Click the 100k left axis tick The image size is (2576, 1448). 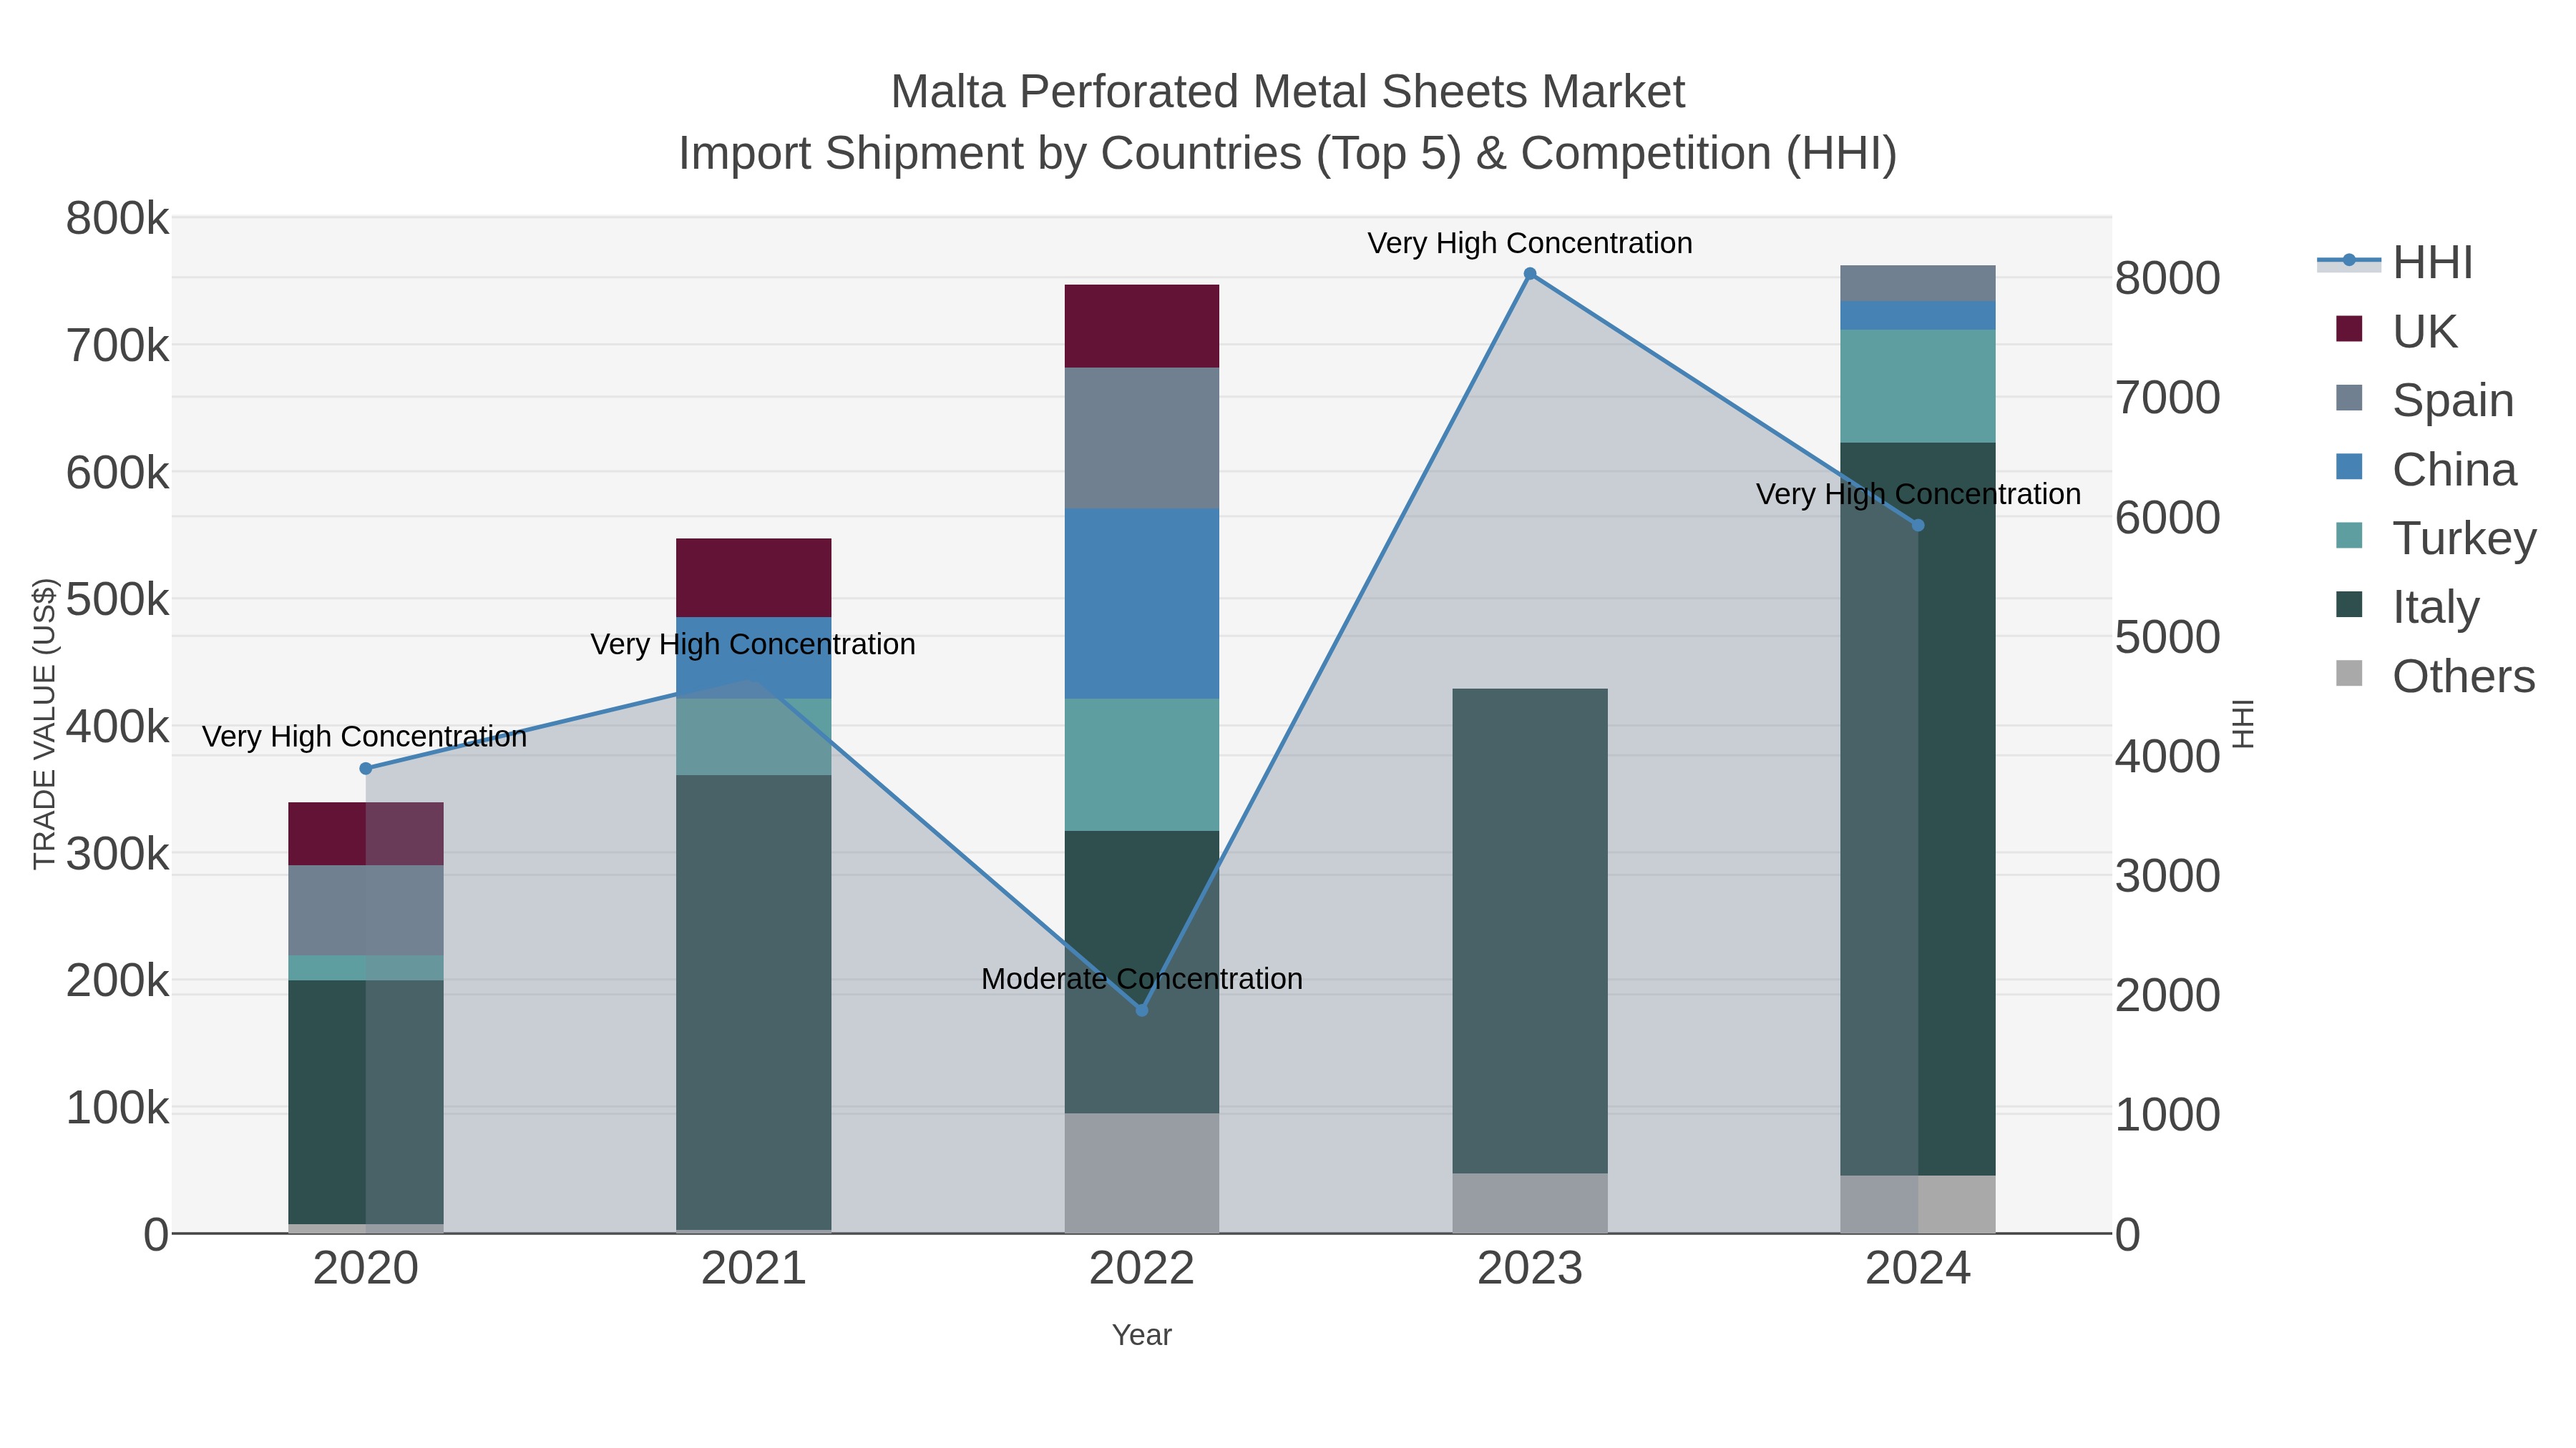tap(117, 1108)
